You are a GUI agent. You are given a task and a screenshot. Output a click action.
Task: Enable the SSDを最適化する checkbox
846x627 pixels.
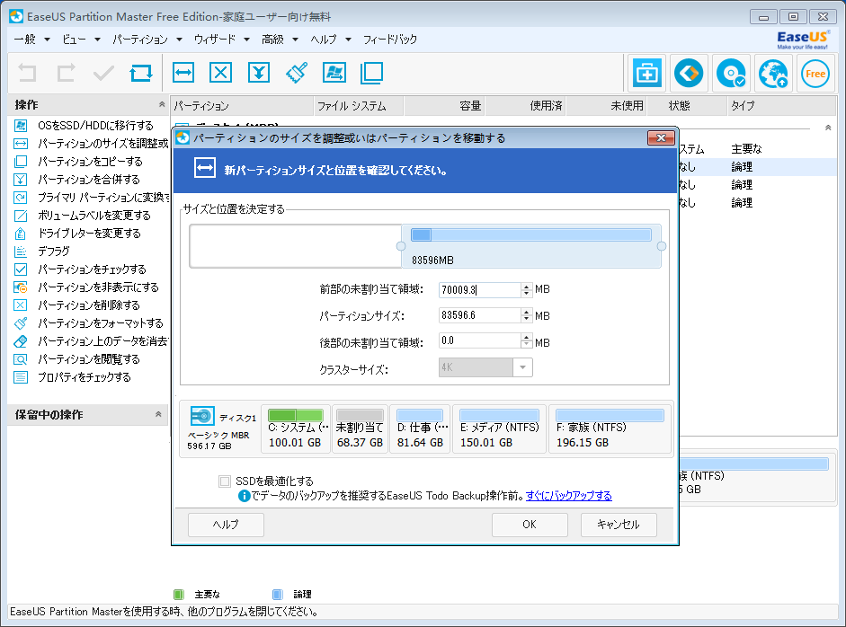point(225,481)
